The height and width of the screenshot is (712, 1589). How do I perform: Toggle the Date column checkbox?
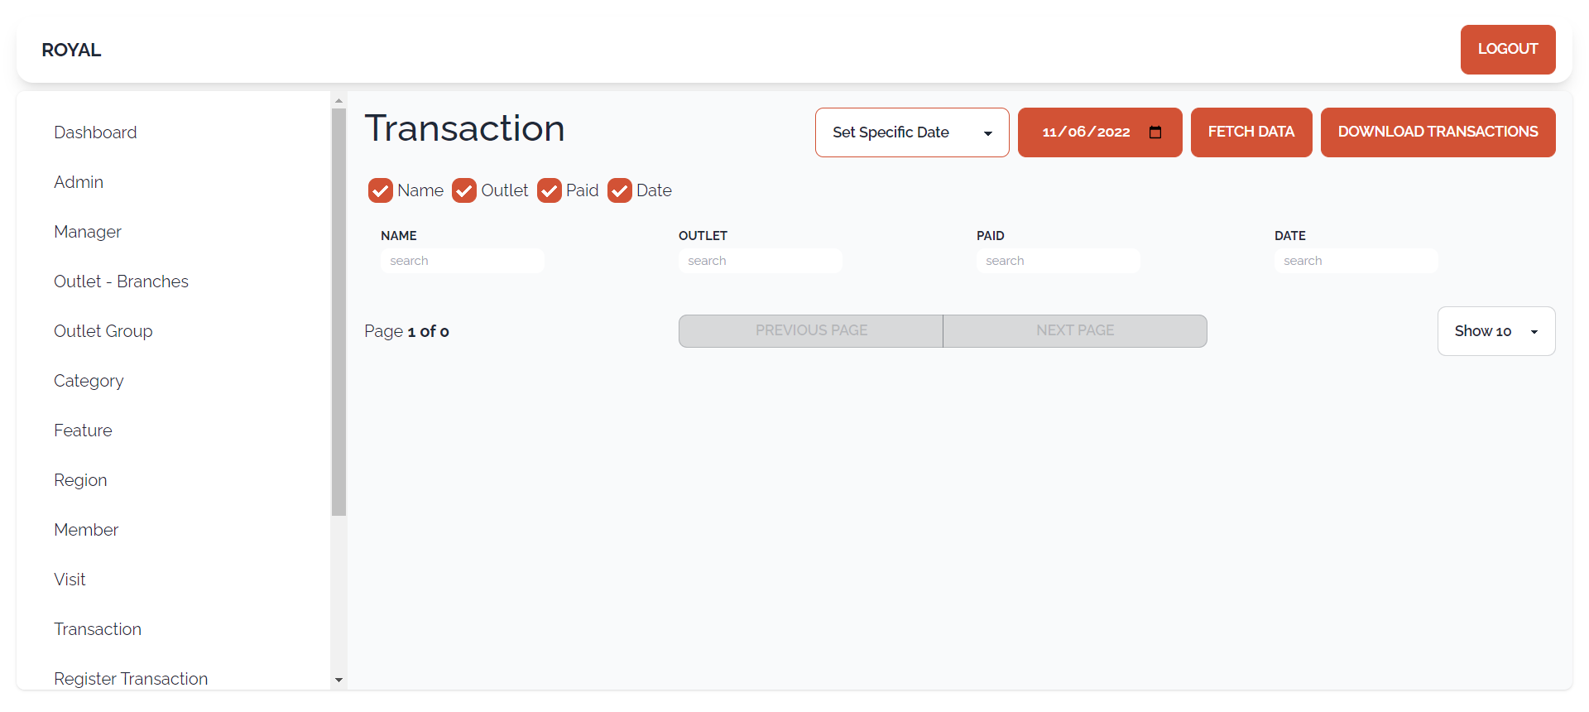click(x=620, y=190)
